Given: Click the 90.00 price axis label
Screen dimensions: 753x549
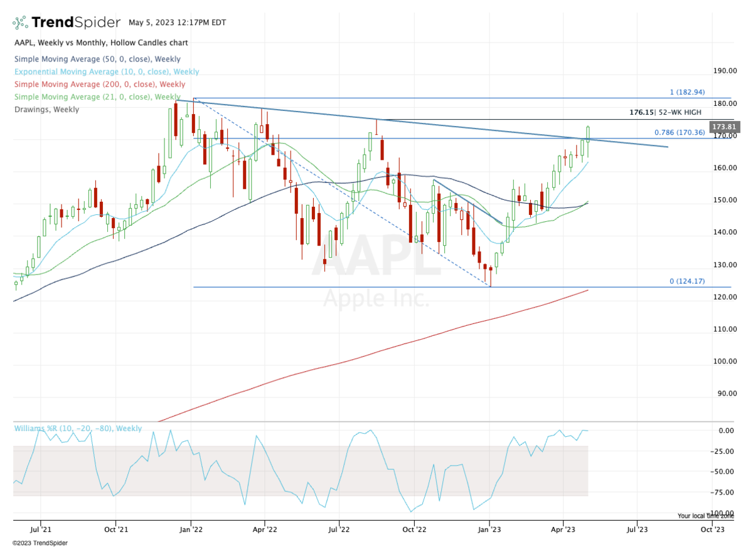Looking at the screenshot, I should coord(726,394).
